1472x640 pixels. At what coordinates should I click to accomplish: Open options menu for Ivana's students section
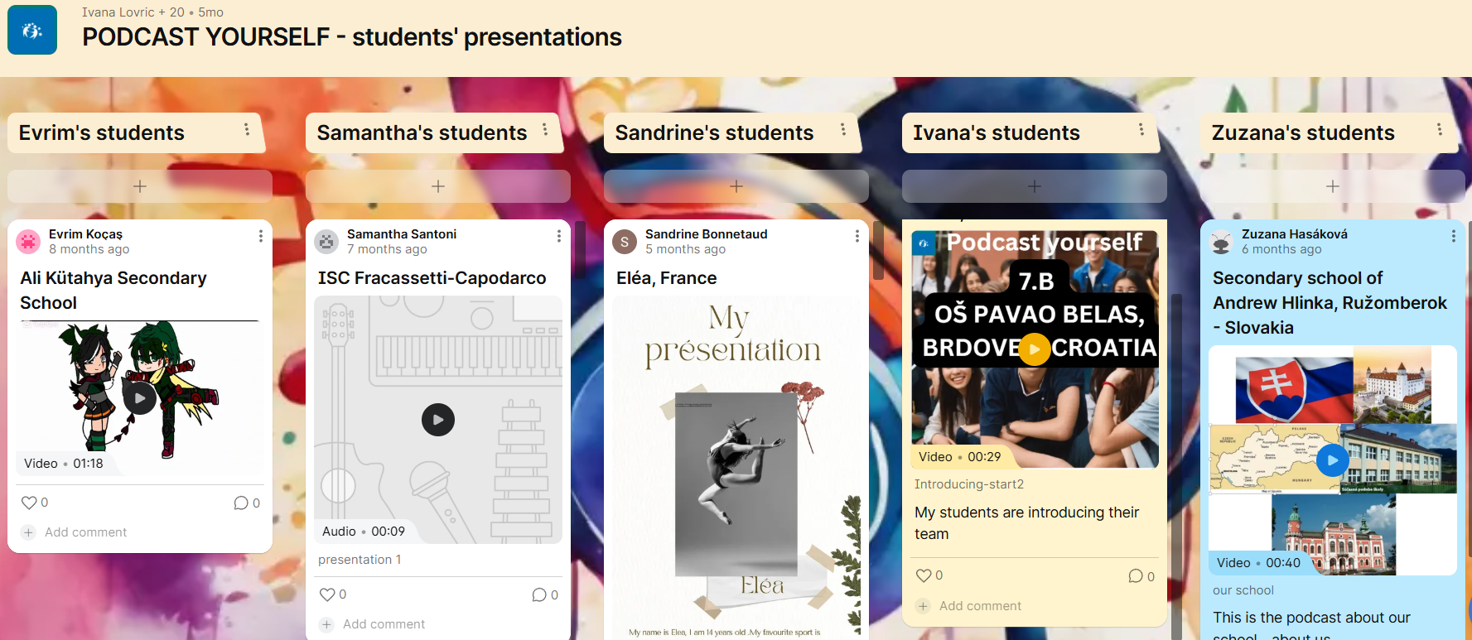coord(1141,130)
